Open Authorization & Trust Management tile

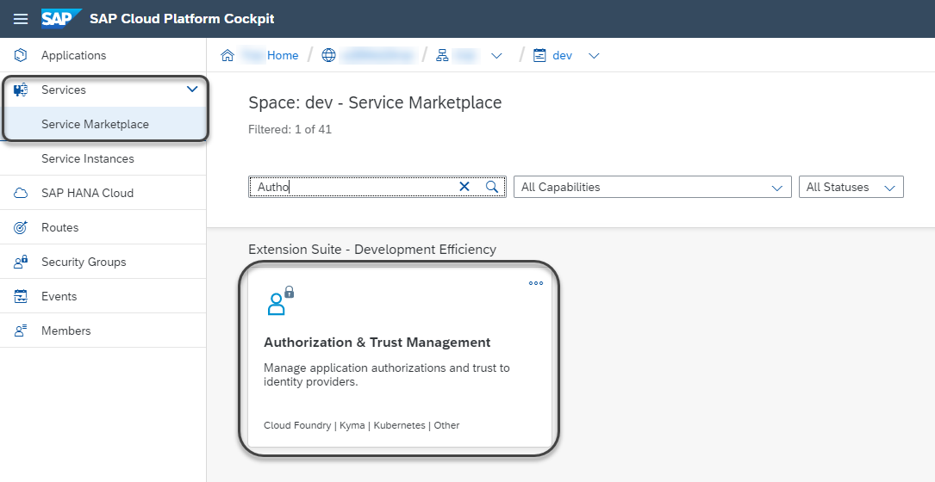400,358
